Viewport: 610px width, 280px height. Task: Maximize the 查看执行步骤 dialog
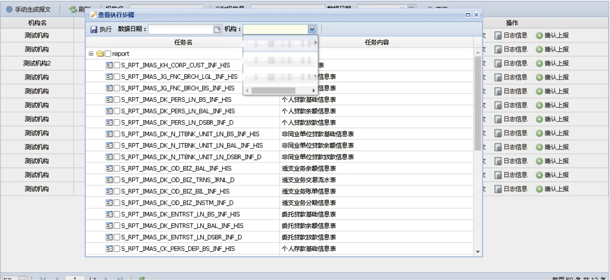pos(468,15)
